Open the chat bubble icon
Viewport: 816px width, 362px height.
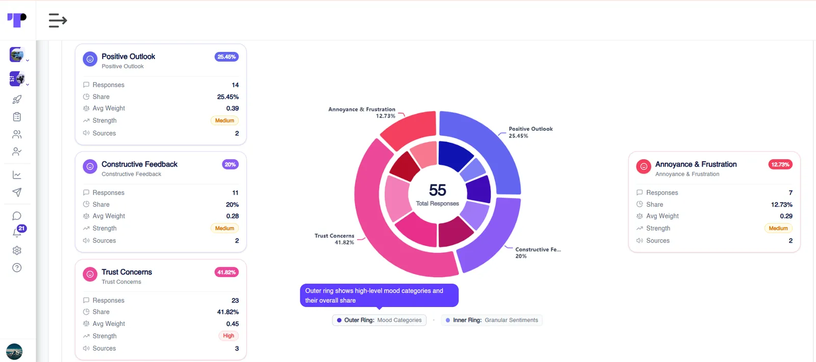[x=17, y=216]
